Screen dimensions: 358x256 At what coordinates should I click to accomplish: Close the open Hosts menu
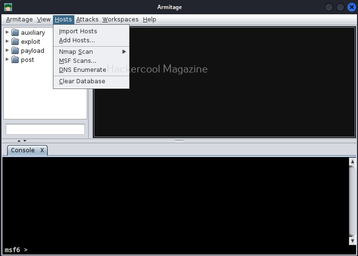point(63,20)
